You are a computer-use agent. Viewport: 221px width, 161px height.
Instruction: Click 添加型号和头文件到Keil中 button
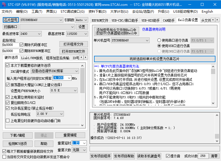[x=116, y=31]
